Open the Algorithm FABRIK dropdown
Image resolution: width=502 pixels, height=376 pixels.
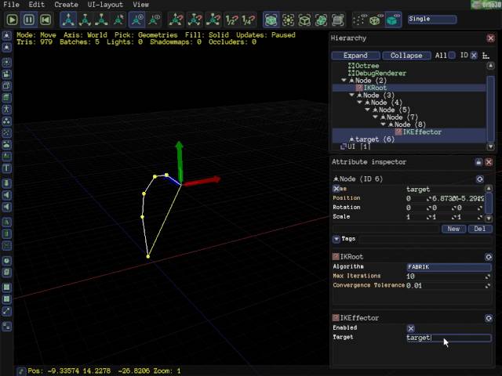[x=449, y=267]
